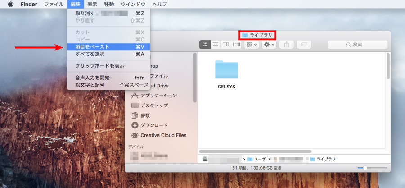
Task: Select the CELSYS folder icon
Action: 226,69
